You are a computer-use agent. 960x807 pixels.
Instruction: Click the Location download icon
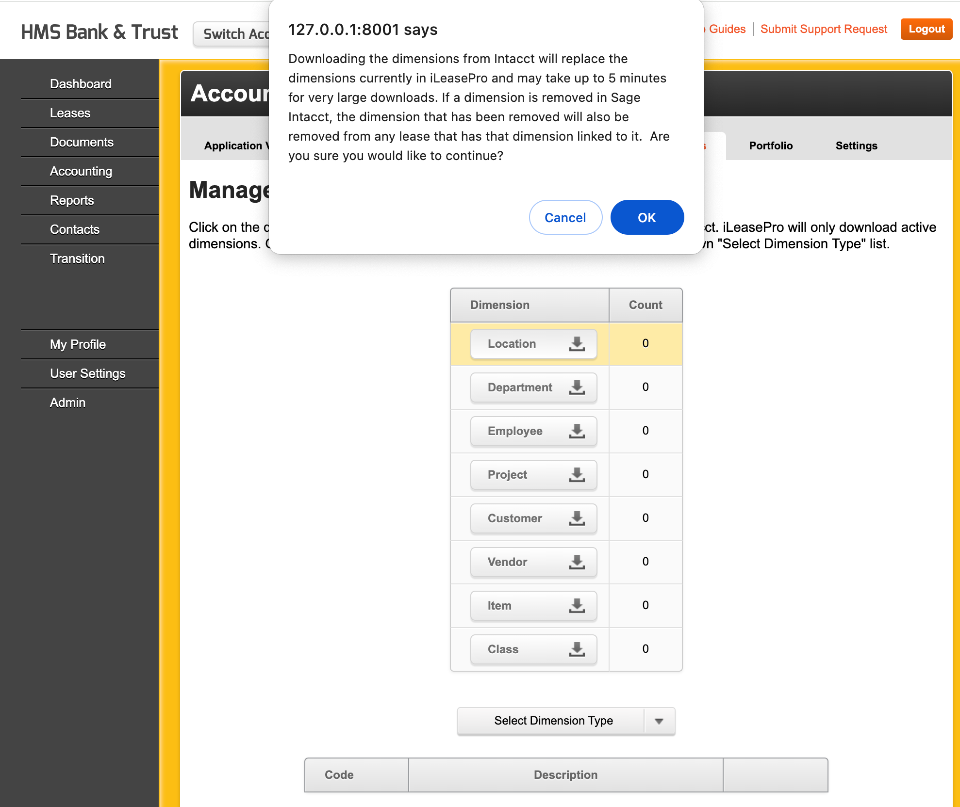click(x=577, y=344)
